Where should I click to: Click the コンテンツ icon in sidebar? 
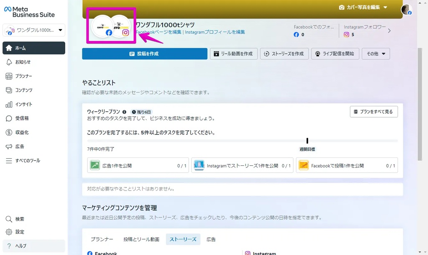coord(9,90)
